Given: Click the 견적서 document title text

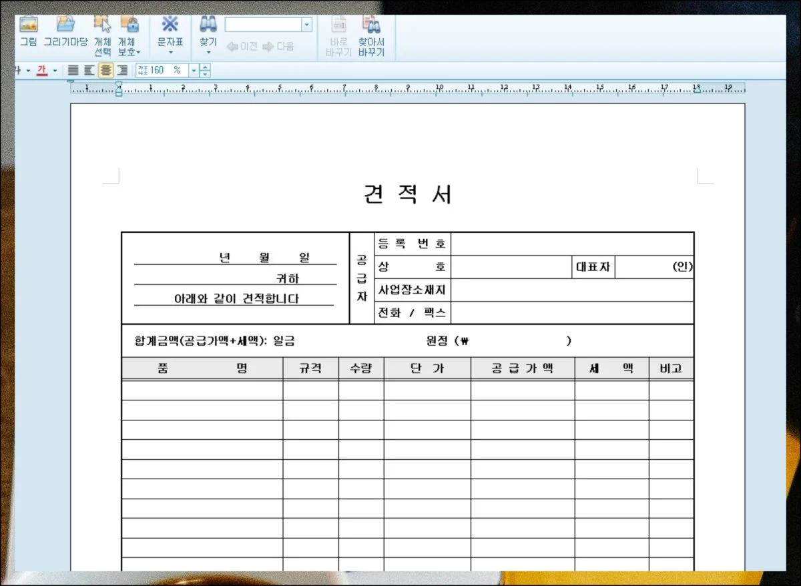Looking at the screenshot, I should pyautogui.click(x=408, y=194).
